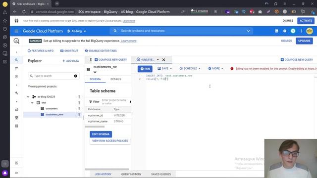Select the customers table
The image size is (317, 178).
pyautogui.click(x=52, y=109)
